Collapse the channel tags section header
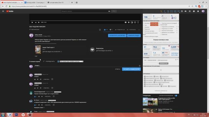Image resolution: width=209 pixels, height=117 pixels. (161, 74)
